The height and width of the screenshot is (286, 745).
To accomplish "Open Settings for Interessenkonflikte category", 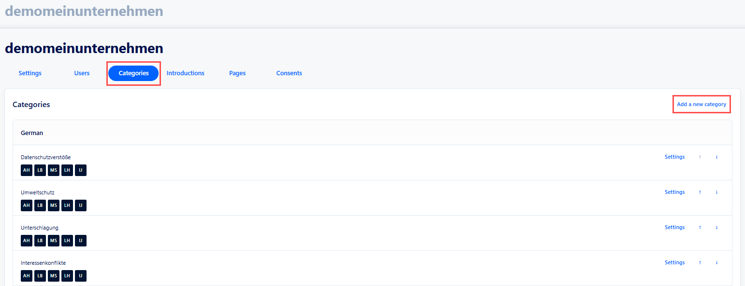I will [x=674, y=262].
